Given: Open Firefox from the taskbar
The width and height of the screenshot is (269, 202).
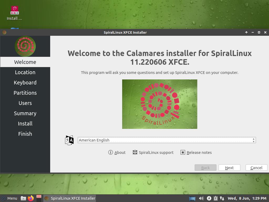Looking at the screenshot, I should click(x=31, y=198).
